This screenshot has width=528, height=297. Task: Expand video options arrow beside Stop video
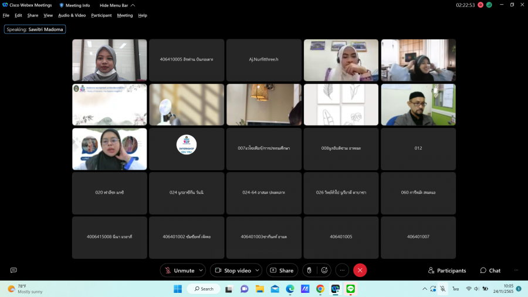pyautogui.click(x=257, y=270)
